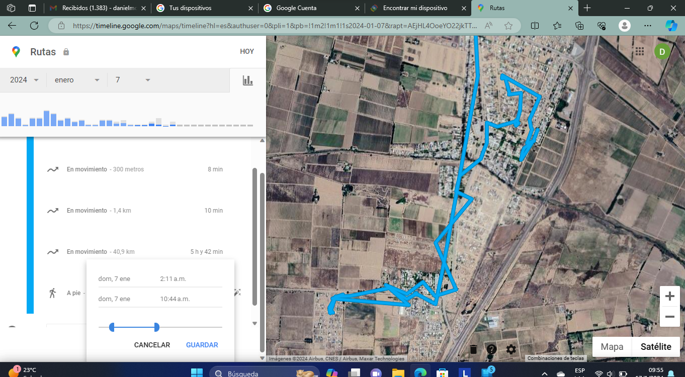The height and width of the screenshot is (377, 685).
Task: Switch to Mapa map view
Action: (612, 347)
